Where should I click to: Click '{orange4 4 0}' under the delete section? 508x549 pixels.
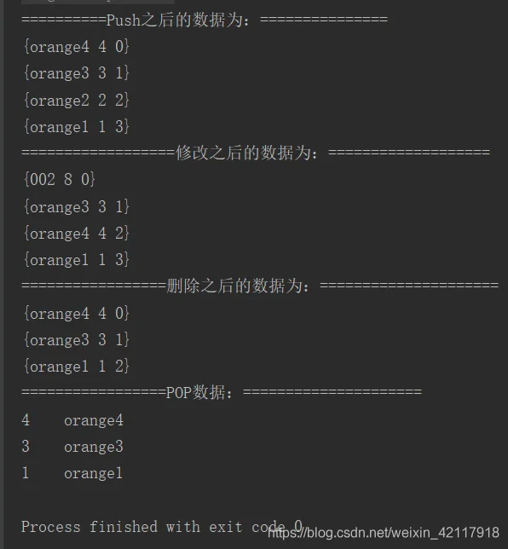77,314
